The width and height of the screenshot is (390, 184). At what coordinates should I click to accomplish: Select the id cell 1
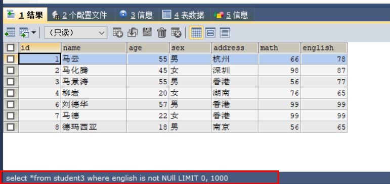tap(40, 59)
